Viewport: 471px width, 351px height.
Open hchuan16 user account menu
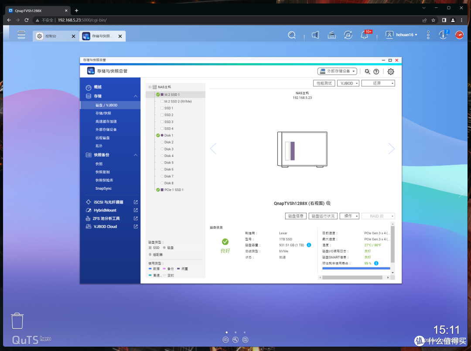tap(402, 35)
